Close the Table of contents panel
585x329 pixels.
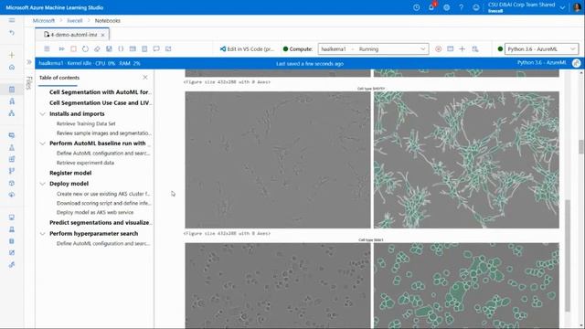pos(145,77)
